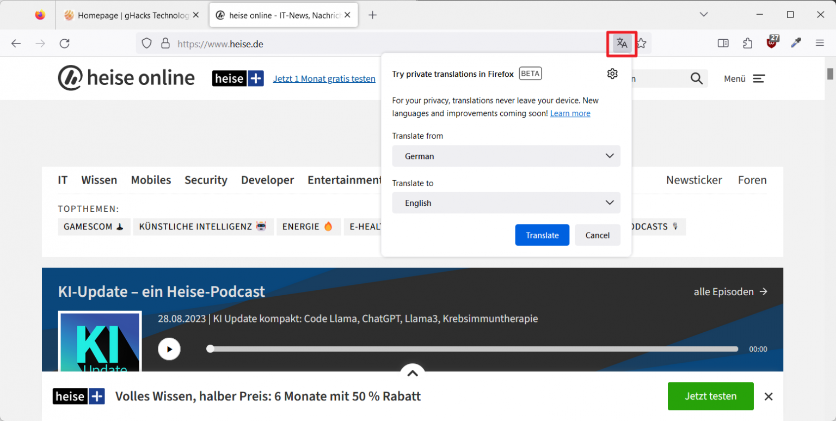Image resolution: width=836 pixels, height=421 pixels.
Task: Toggle the sidebar icon in the toolbar
Action: point(723,43)
